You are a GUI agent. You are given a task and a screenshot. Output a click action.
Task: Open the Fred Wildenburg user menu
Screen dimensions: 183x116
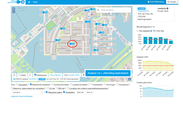coord(156,2)
